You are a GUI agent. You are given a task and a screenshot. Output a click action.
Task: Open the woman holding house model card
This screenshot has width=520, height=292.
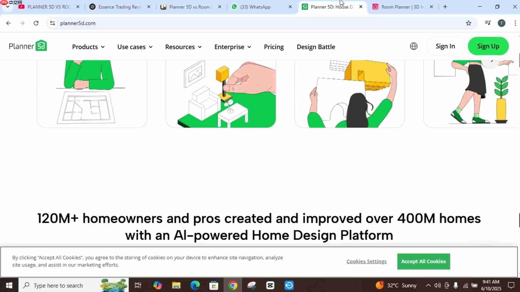[x=350, y=94]
